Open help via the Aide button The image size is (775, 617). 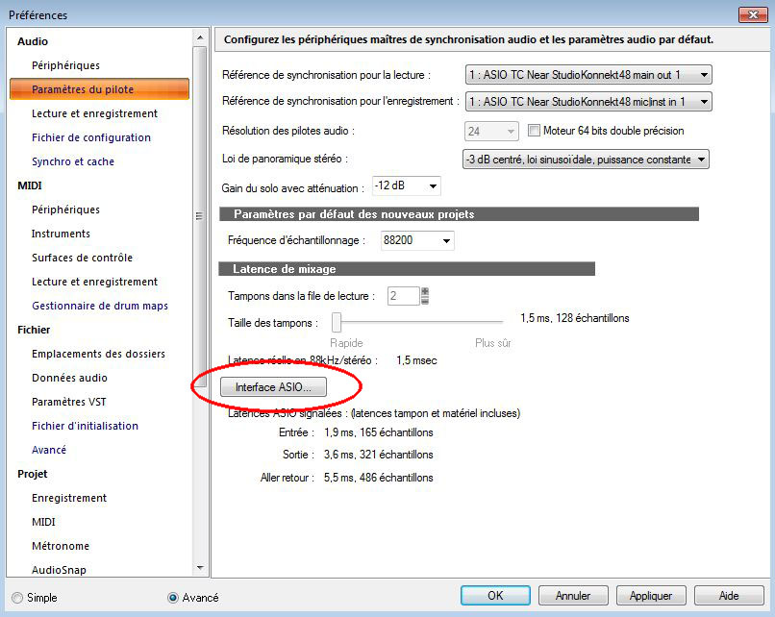pyautogui.click(x=729, y=595)
